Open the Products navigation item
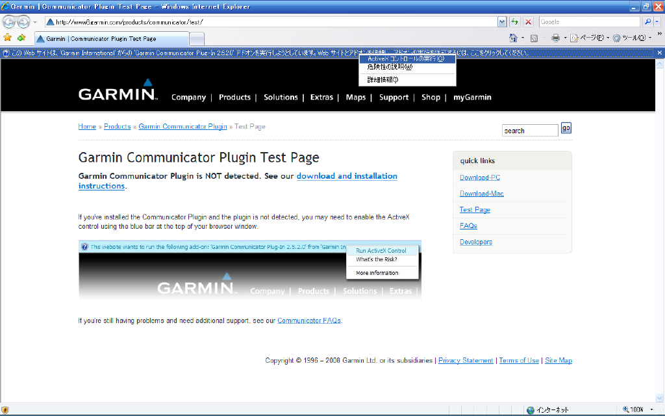This screenshot has height=416, width=665. coord(234,97)
